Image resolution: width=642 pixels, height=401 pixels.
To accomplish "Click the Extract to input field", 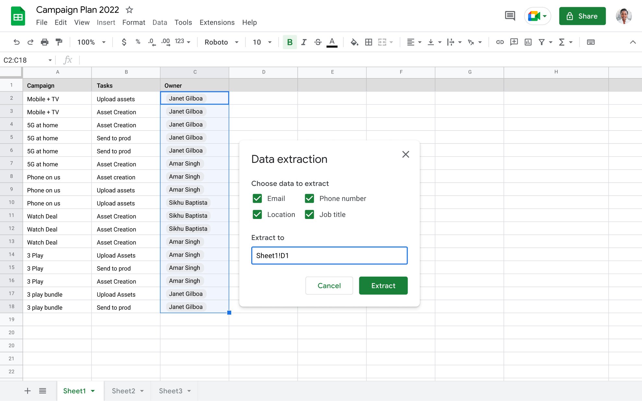I will click(x=329, y=256).
